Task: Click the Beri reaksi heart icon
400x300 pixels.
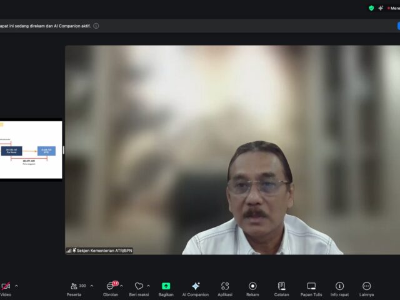Action: tap(139, 286)
